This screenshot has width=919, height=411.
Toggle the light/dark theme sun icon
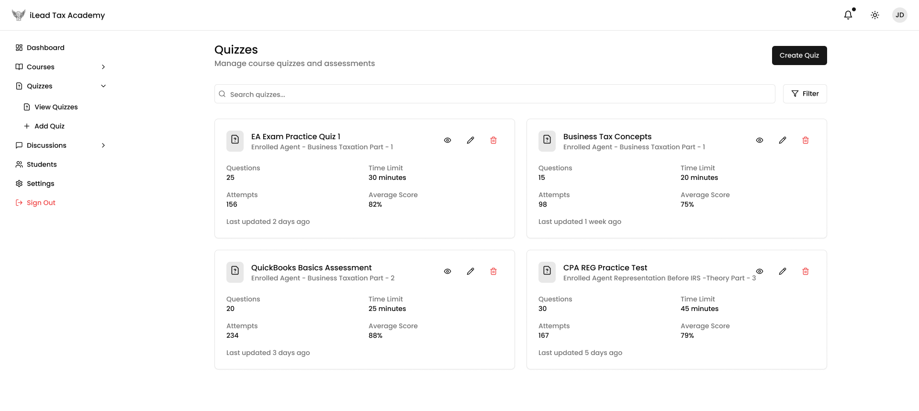(874, 15)
